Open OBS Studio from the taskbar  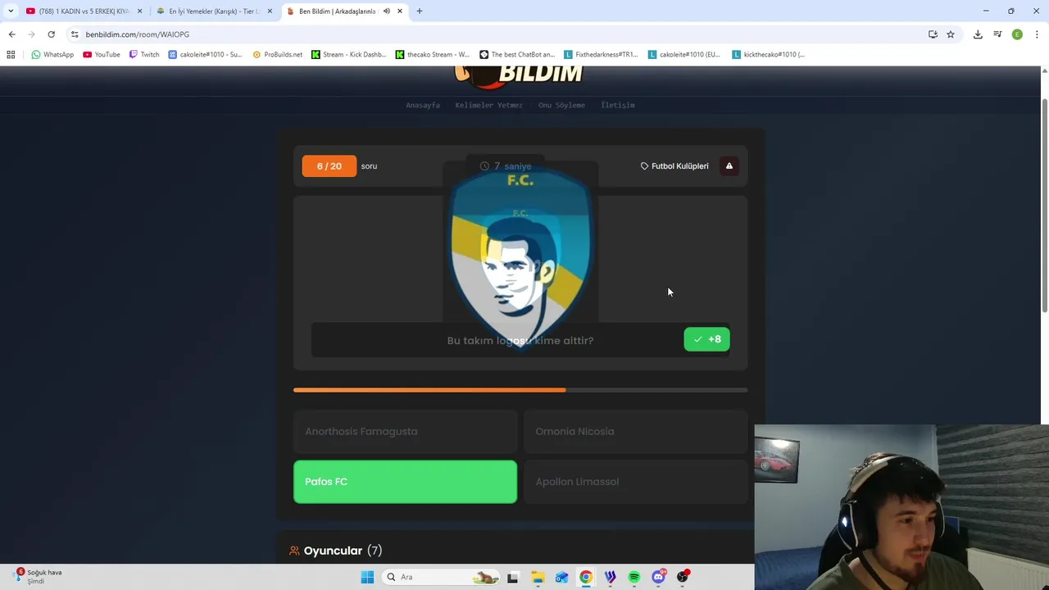coord(683,577)
